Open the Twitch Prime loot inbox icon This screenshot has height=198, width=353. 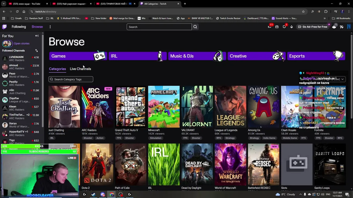coord(270,27)
